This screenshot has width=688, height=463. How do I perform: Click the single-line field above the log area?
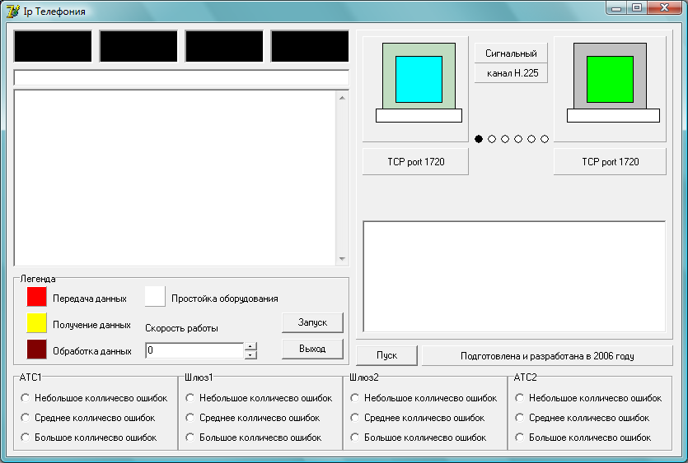tap(181, 77)
